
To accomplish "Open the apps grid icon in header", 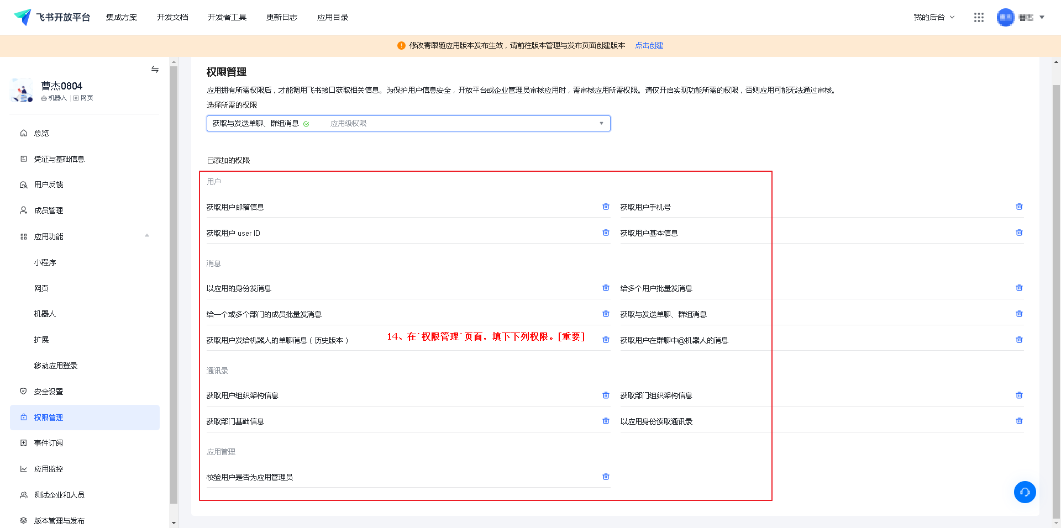I will pos(979,17).
